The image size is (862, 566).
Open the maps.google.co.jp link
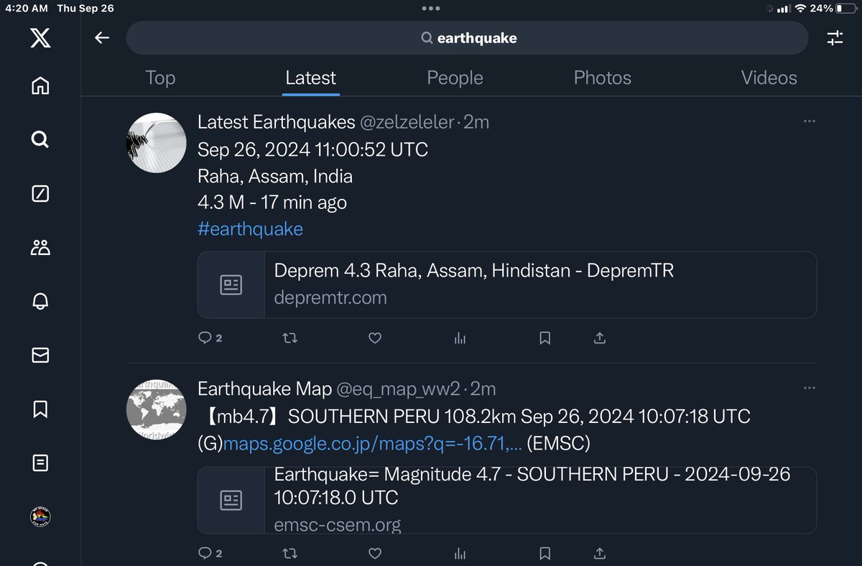[x=373, y=445]
